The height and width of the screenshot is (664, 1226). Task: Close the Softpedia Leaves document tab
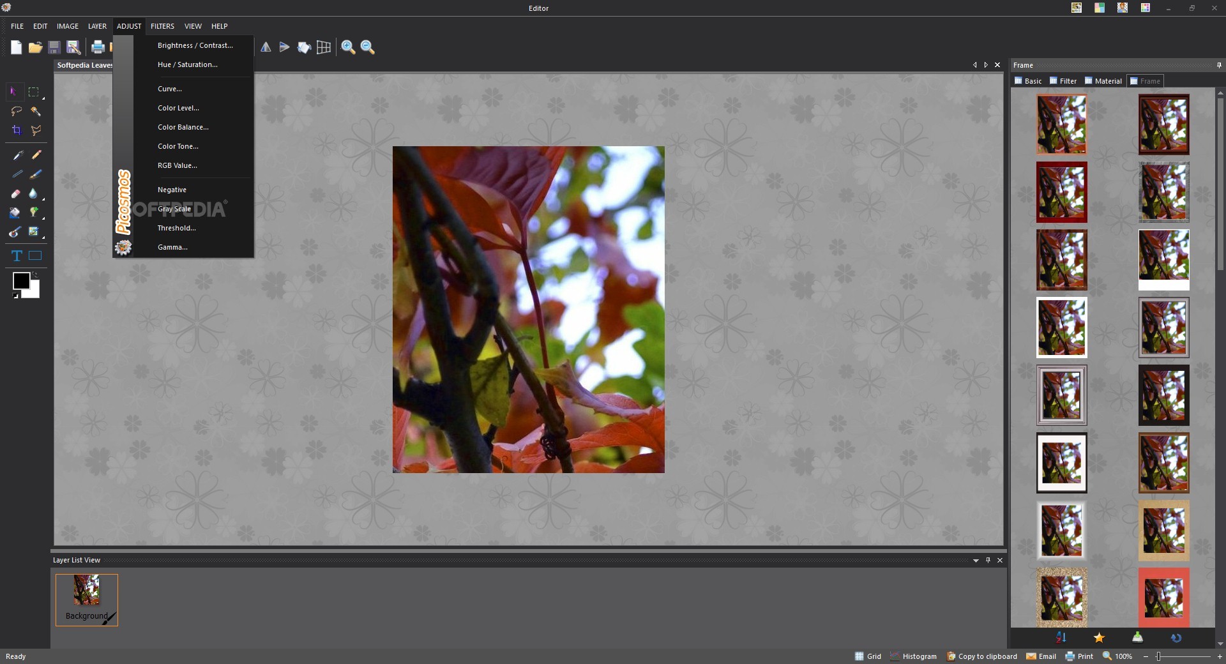coord(997,65)
